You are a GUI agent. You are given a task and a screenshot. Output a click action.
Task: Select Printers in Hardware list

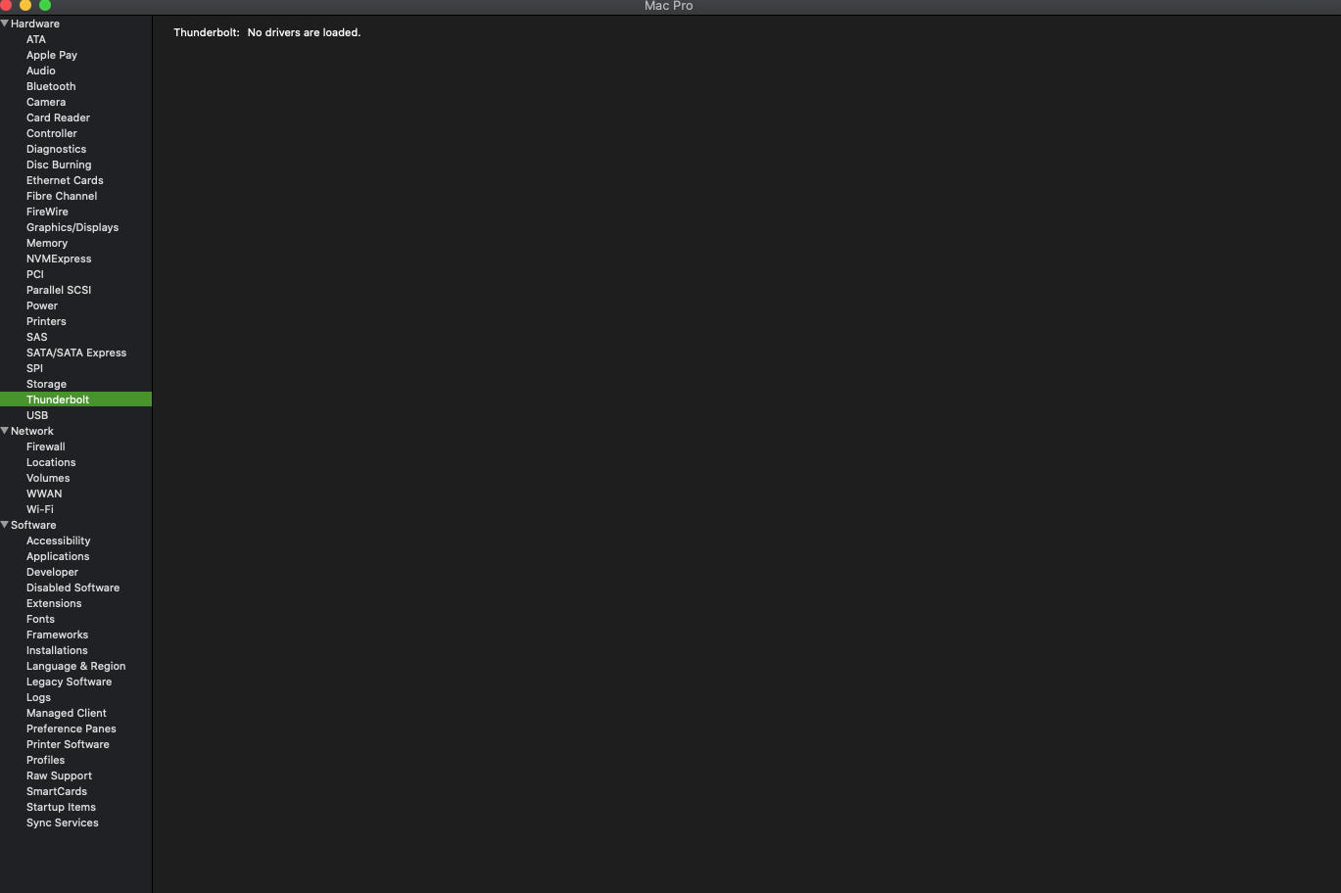pyautogui.click(x=46, y=321)
